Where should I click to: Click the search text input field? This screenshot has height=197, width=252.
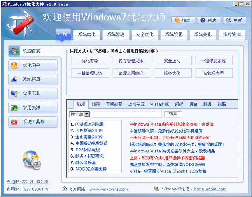127,114
